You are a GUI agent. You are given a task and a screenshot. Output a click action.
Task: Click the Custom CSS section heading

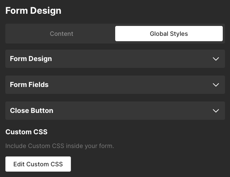(x=26, y=132)
